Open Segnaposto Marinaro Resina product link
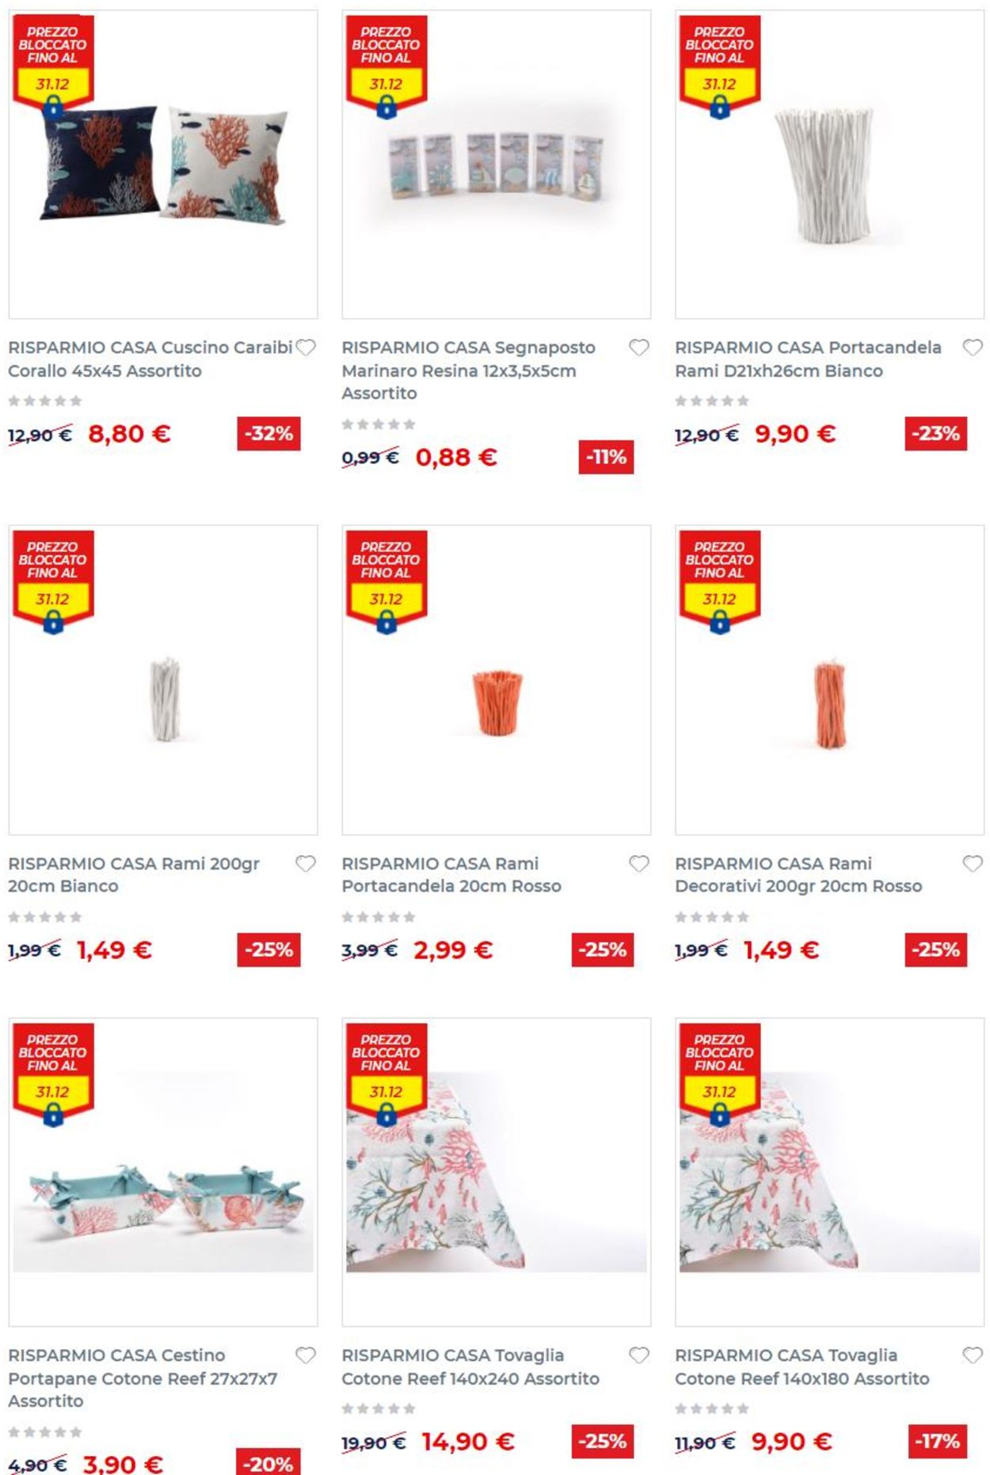 pos(468,370)
